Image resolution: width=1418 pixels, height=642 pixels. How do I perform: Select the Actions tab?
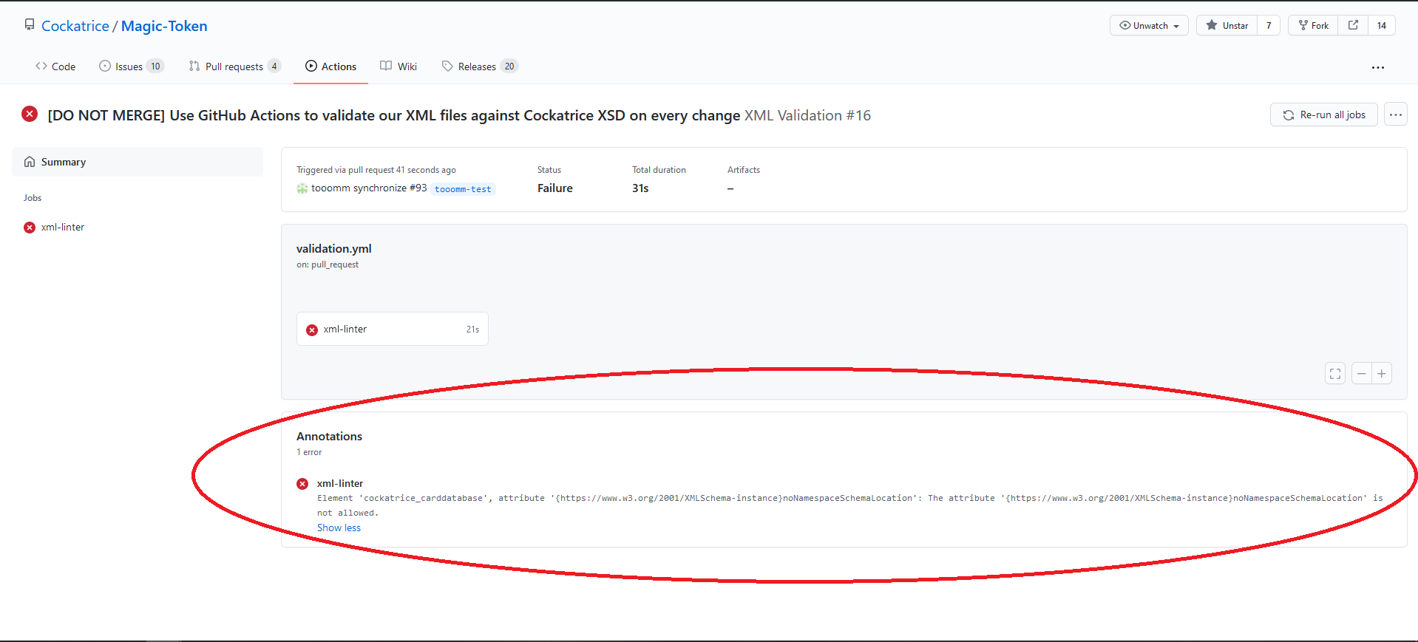pos(330,66)
